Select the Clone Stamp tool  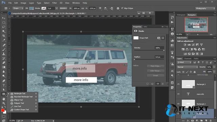point(4,54)
